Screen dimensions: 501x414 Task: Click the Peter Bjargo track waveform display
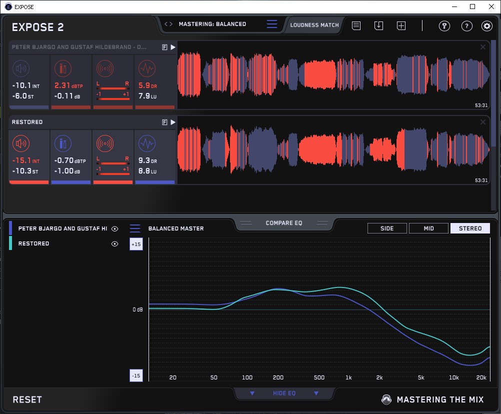point(333,75)
